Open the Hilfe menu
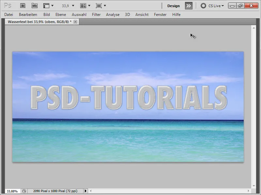The width and height of the screenshot is (261, 195). [x=176, y=15]
